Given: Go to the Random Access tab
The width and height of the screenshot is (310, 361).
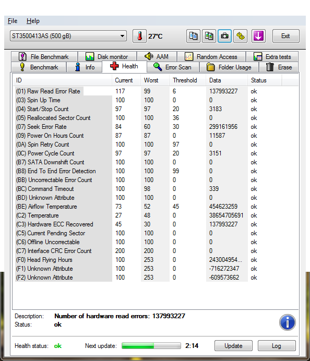Looking at the screenshot, I should 211,57.
